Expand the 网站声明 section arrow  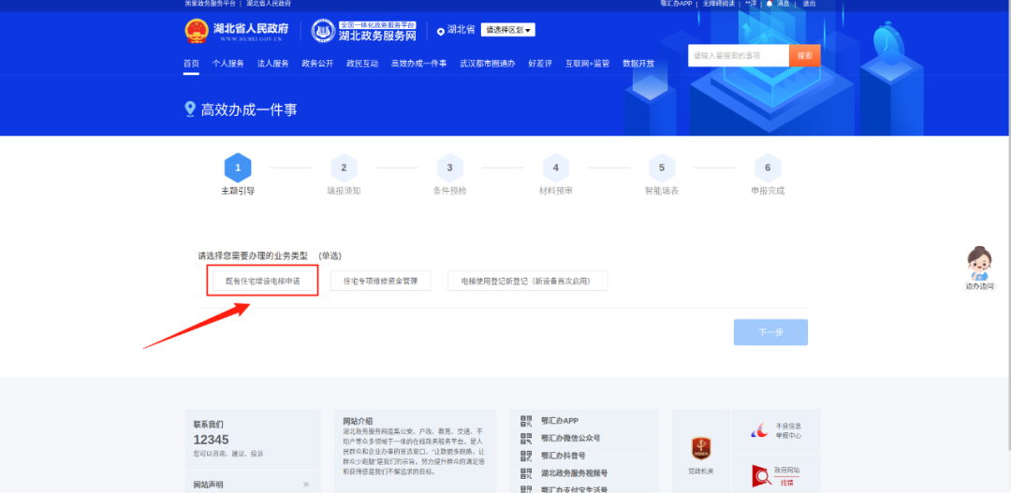tap(305, 484)
